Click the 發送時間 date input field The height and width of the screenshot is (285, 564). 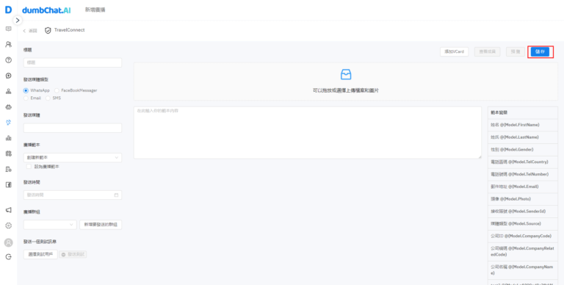[73, 195]
